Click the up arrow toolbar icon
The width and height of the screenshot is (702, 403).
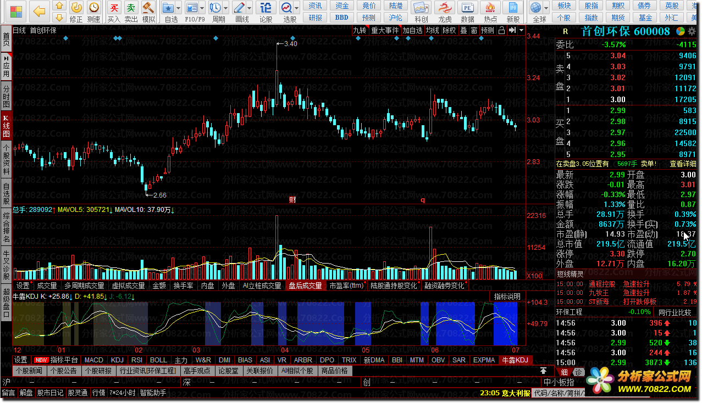pyautogui.click(x=60, y=5)
